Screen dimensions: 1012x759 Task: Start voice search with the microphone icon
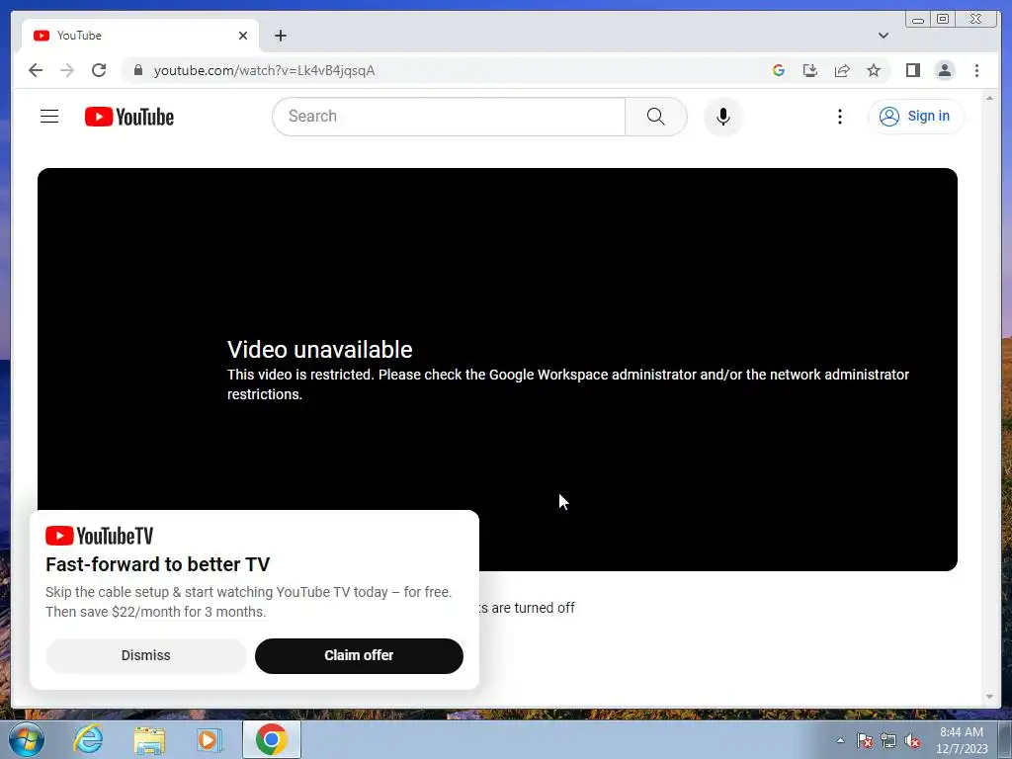click(723, 117)
